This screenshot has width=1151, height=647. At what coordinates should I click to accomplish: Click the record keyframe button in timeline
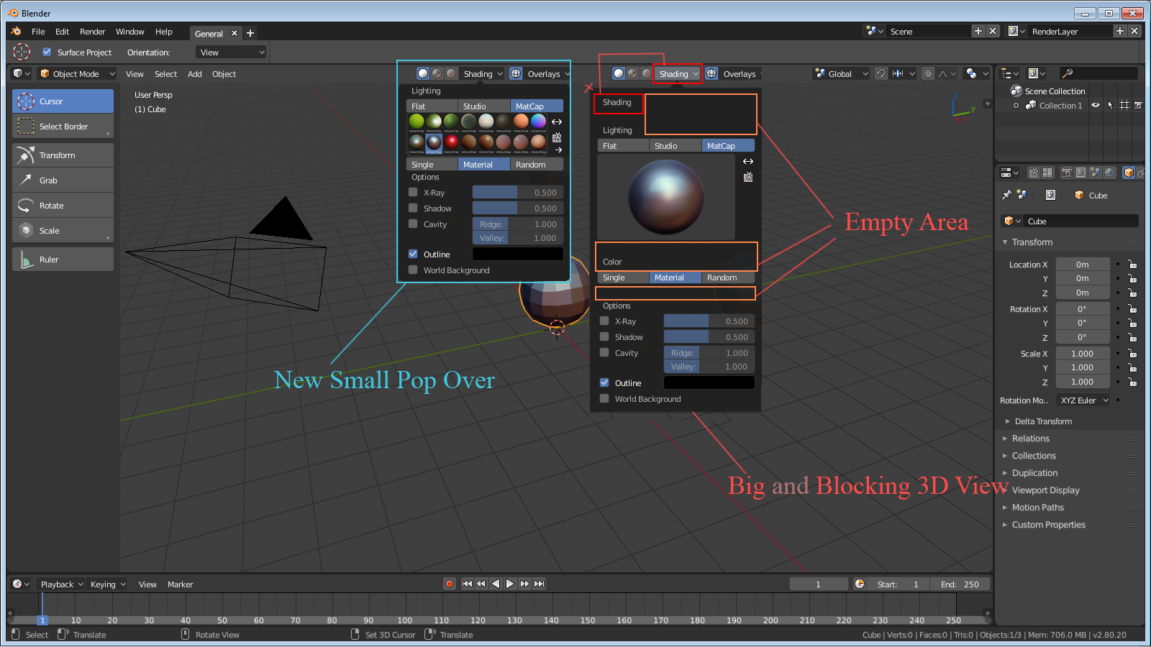point(450,584)
